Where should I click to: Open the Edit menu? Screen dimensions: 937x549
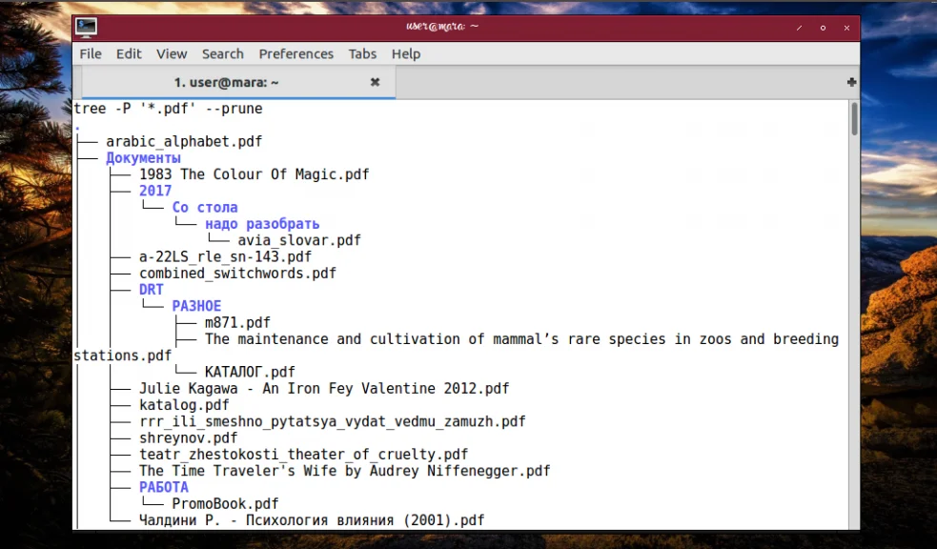click(x=129, y=54)
